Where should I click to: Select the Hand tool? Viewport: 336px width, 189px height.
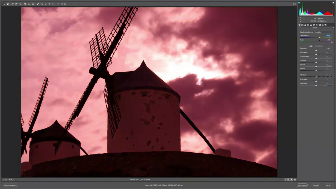(x=8, y=4)
